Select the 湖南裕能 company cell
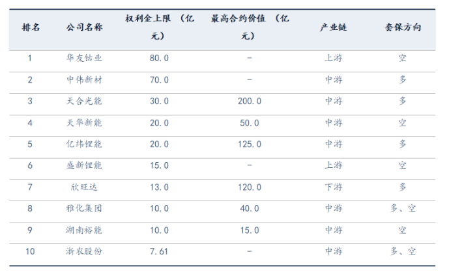 84,230
